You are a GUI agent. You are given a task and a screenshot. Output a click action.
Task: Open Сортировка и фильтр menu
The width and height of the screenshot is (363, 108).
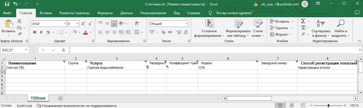tap(321, 29)
